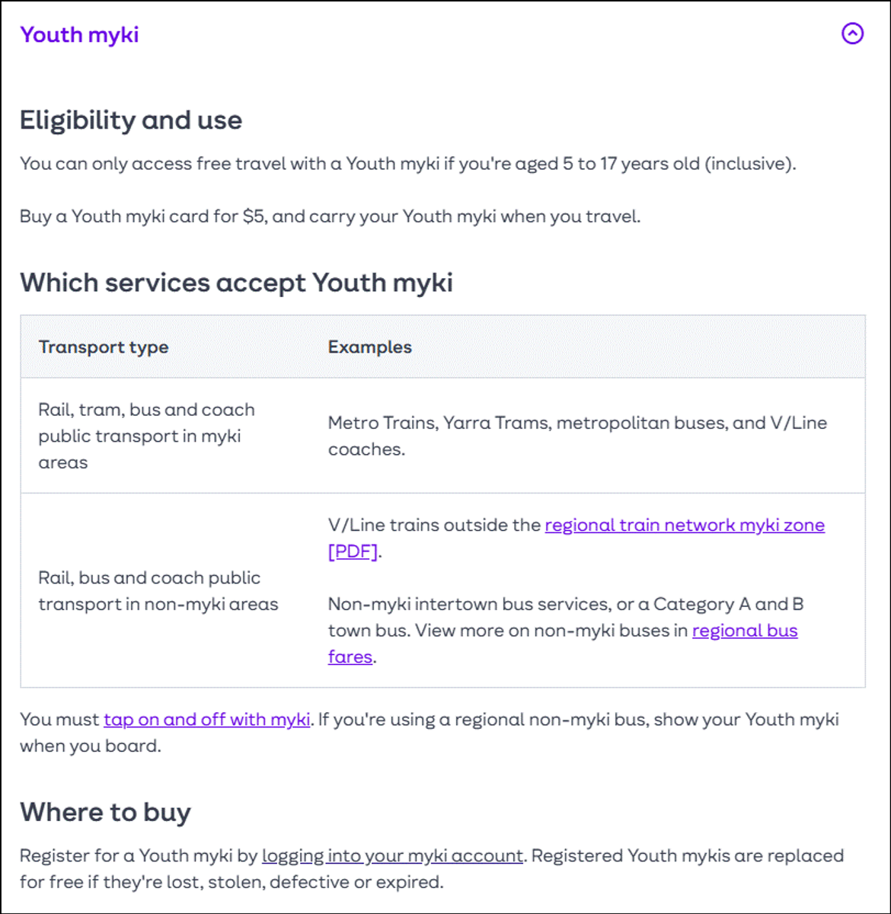Collapse the Youth myki section chevron
The image size is (891, 914).
coord(852,34)
